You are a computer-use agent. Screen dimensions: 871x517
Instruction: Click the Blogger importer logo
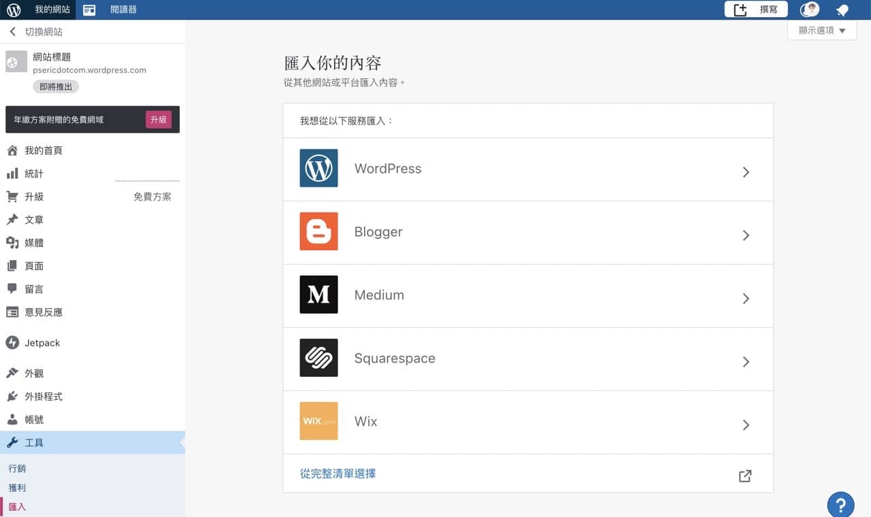point(318,231)
